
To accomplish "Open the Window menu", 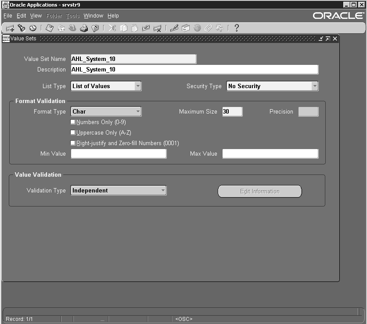I will pos(94,16).
